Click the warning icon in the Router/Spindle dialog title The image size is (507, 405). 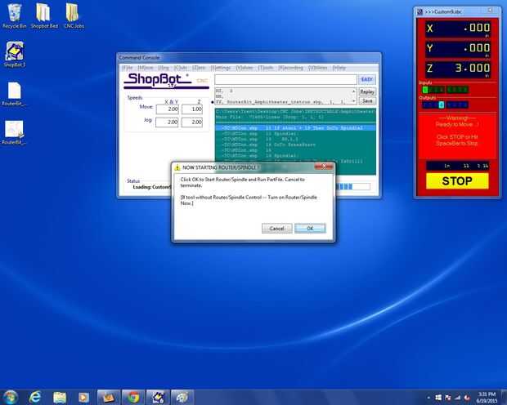[x=177, y=167]
